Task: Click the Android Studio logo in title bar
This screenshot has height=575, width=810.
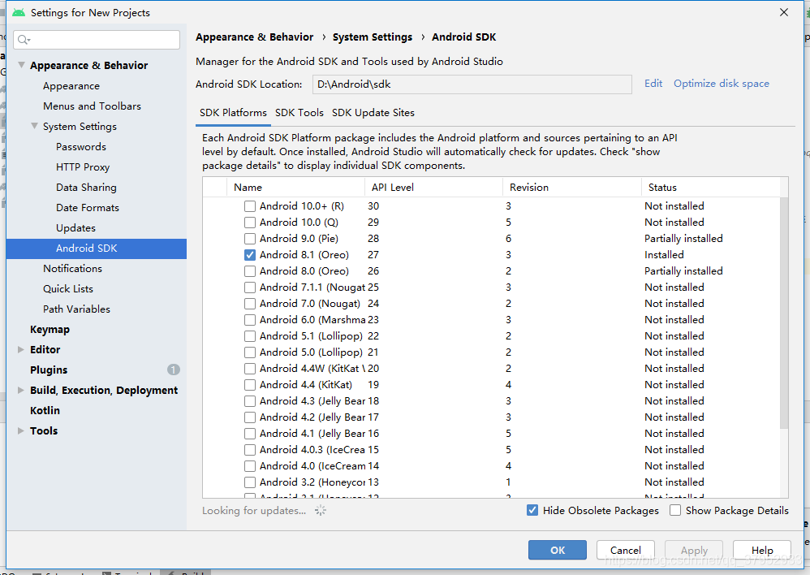Action: click(x=18, y=13)
